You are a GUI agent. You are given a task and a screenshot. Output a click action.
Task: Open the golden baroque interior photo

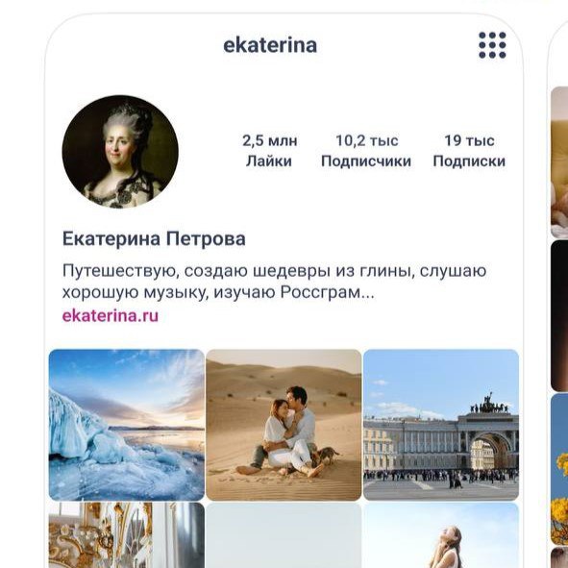click(127, 535)
